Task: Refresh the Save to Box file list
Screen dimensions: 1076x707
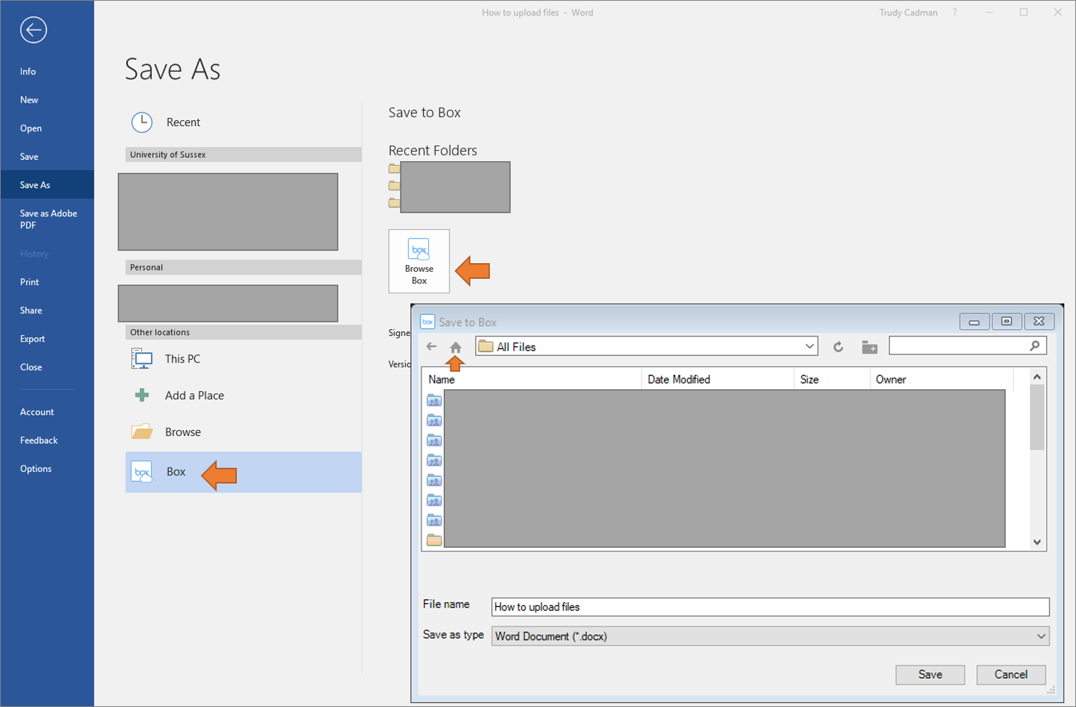Action: [839, 347]
